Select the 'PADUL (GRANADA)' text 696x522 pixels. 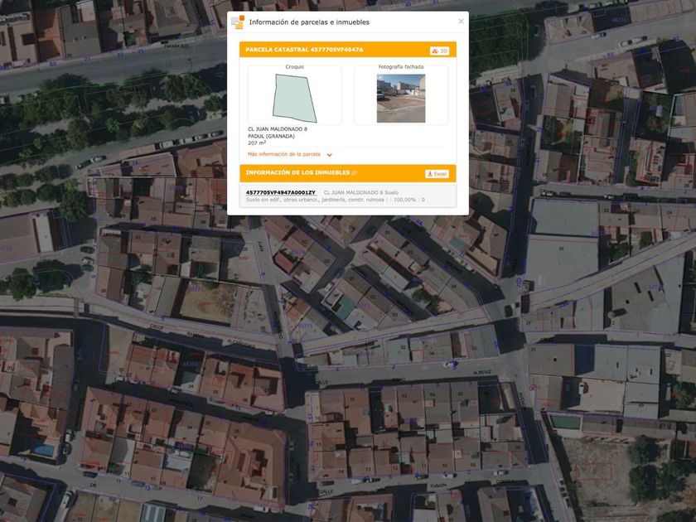(x=271, y=136)
